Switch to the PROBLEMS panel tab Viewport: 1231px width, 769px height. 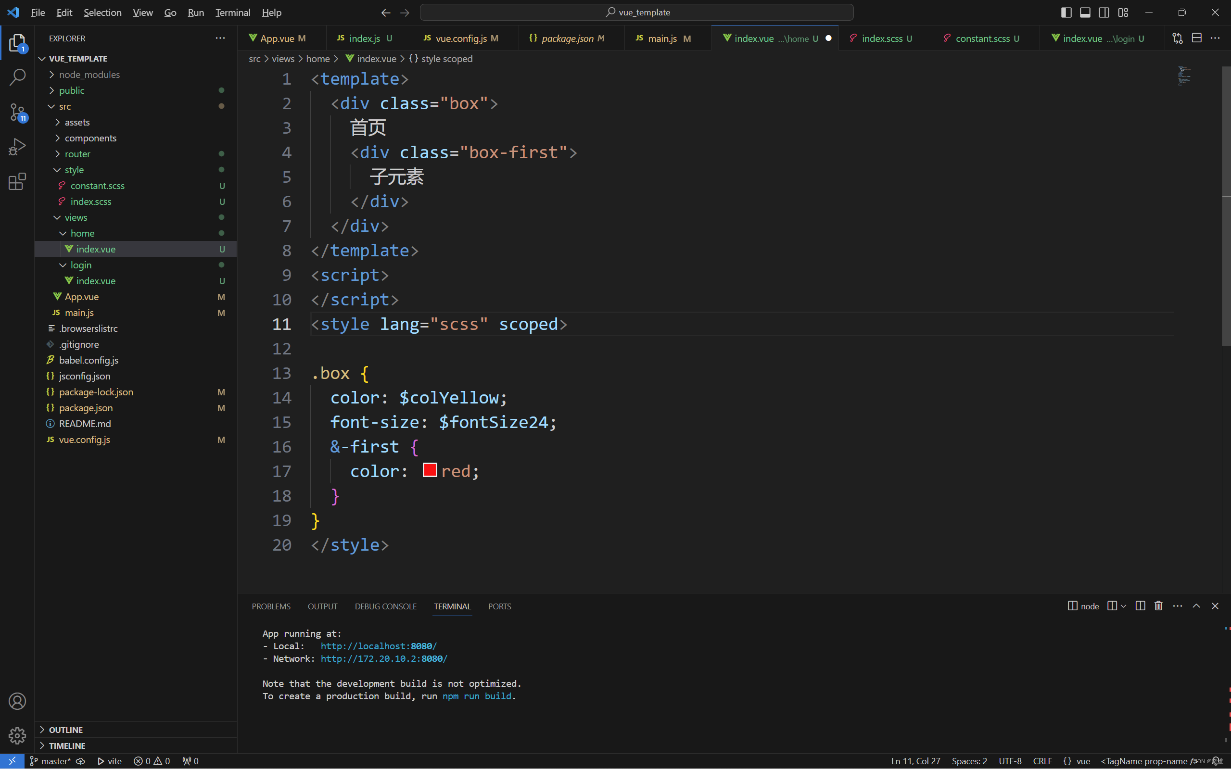[x=271, y=606]
